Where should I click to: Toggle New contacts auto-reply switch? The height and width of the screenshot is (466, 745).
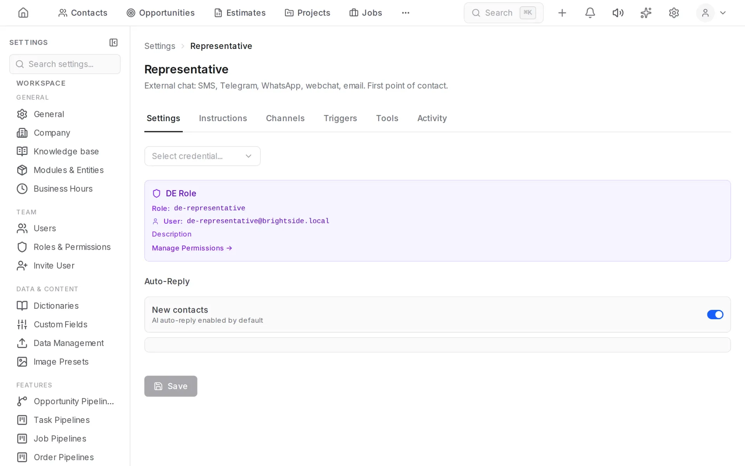click(715, 315)
